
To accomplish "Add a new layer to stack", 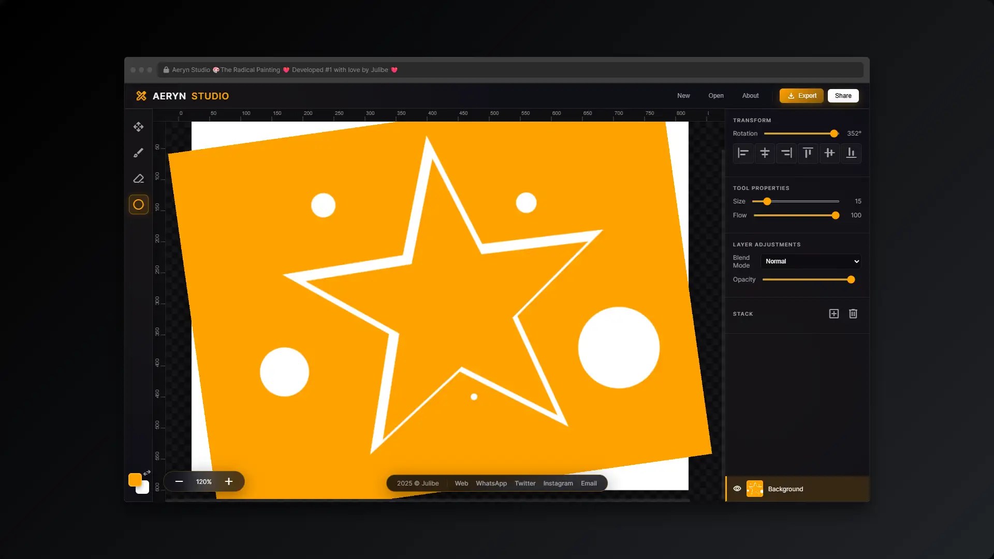I will pyautogui.click(x=834, y=314).
